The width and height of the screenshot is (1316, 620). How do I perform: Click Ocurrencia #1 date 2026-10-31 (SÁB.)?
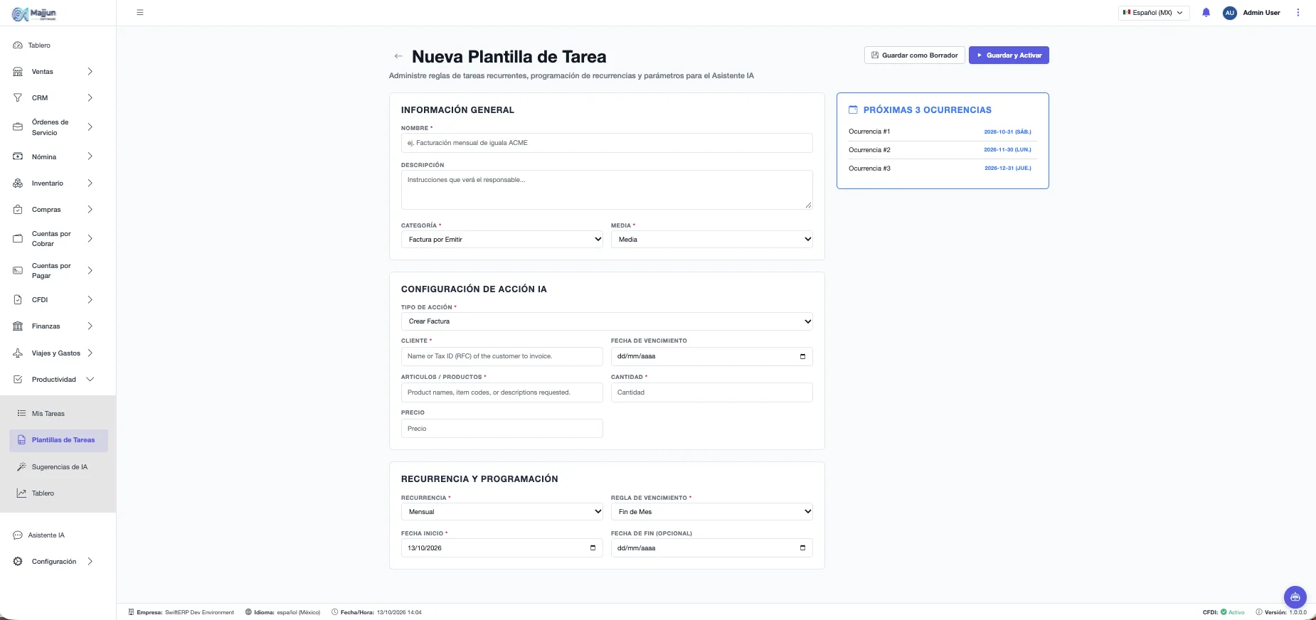click(x=1007, y=132)
